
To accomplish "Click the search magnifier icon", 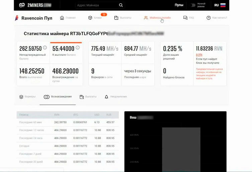I will [121, 5].
